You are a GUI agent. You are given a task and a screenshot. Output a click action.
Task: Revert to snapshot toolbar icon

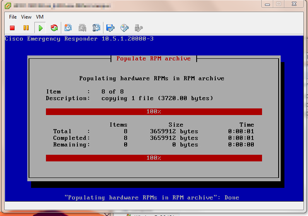pyautogui.click(x=82, y=28)
